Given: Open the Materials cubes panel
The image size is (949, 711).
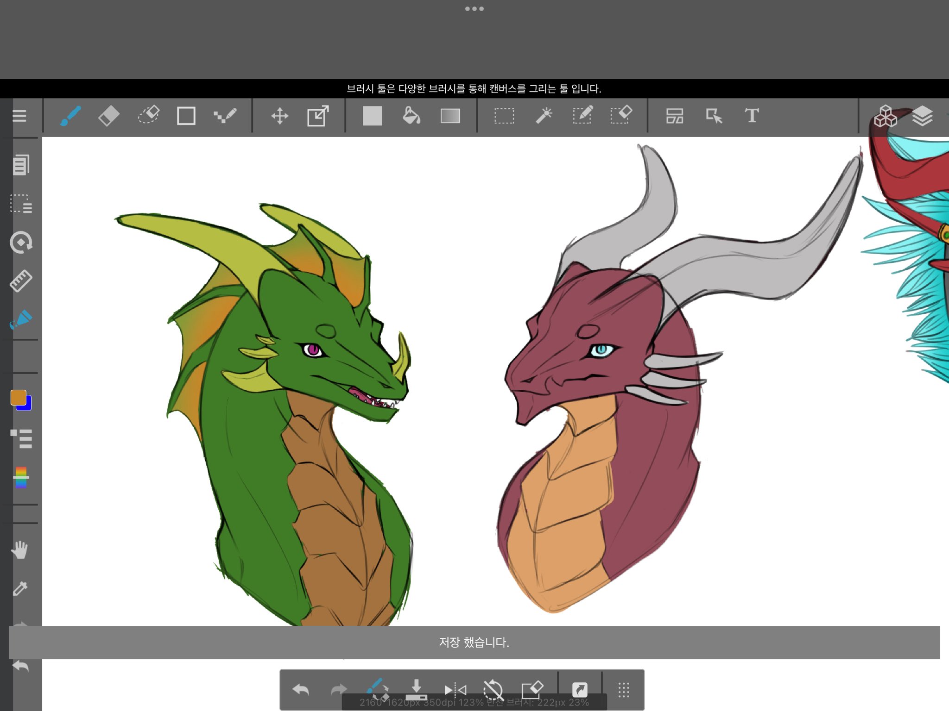Looking at the screenshot, I should click(x=885, y=116).
